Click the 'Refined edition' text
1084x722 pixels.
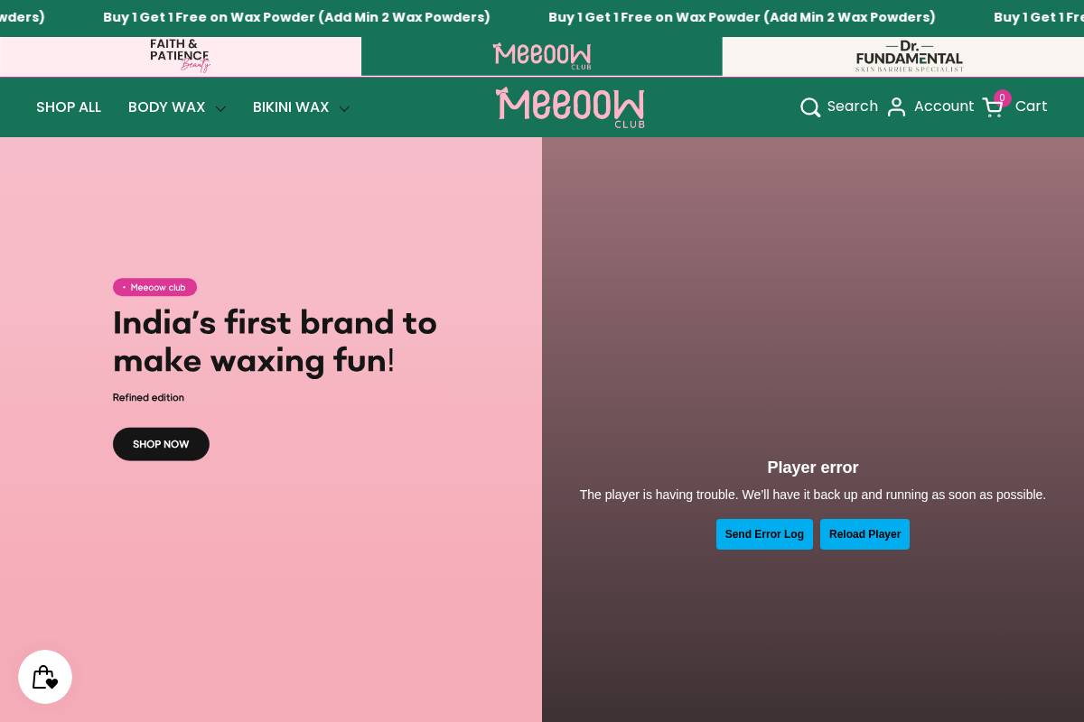click(148, 397)
